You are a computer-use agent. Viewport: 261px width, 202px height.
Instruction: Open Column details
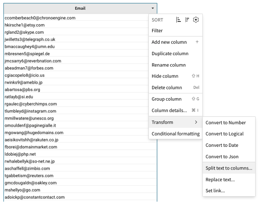pos(169,110)
